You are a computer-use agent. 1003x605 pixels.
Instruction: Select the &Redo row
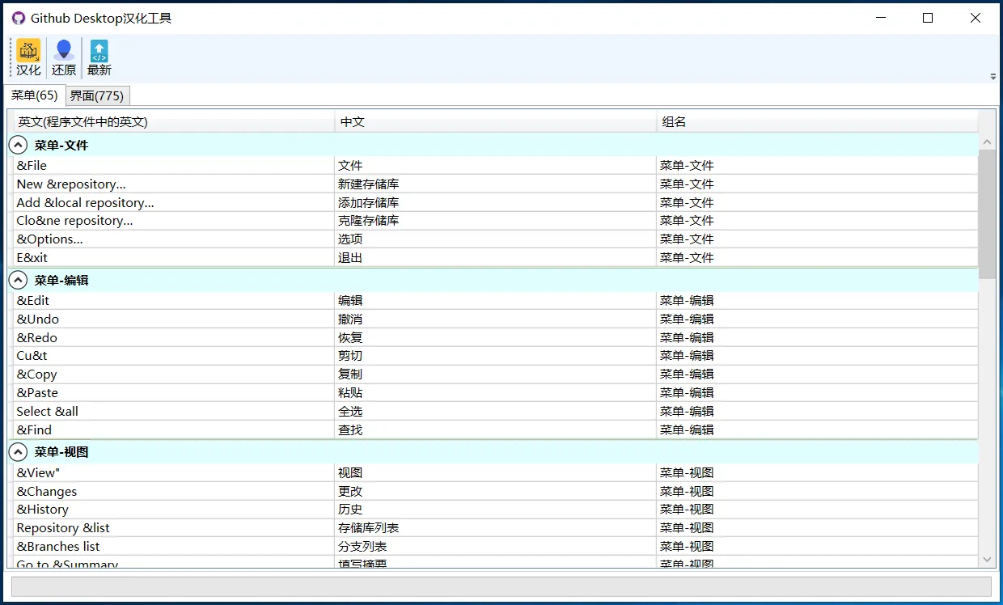point(496,337)
